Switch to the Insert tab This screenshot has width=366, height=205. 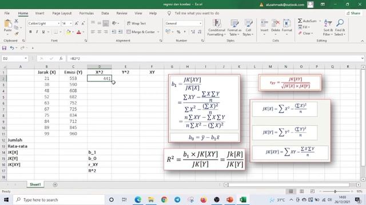pyautogui.click(x=39, y=13)
